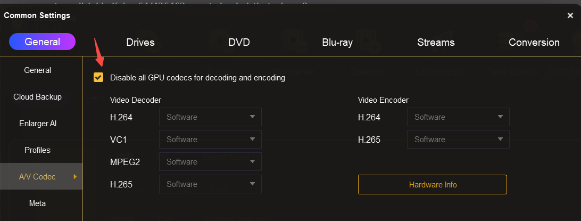The width and height of the screenshot is (581, 221).
Task: Expand the H.265 video encoder dropdown
Action: (458, 140)
